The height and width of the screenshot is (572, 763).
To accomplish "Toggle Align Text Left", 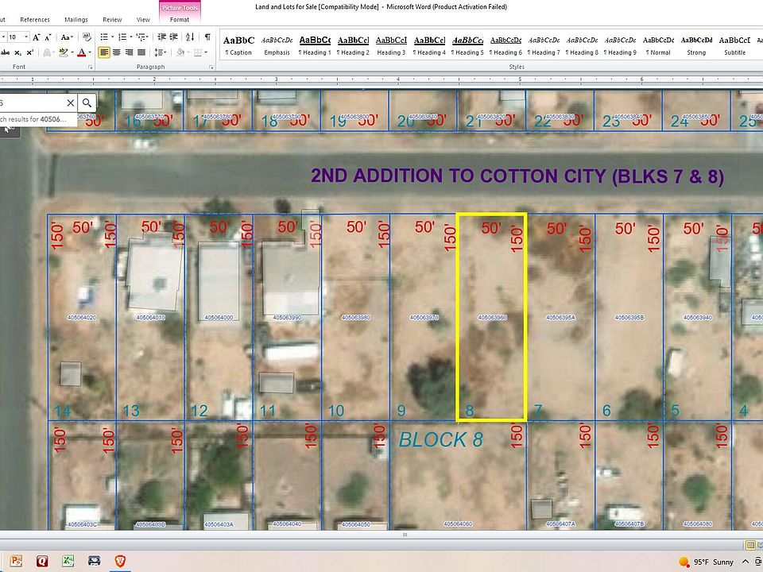I will (x=103, y=52).
